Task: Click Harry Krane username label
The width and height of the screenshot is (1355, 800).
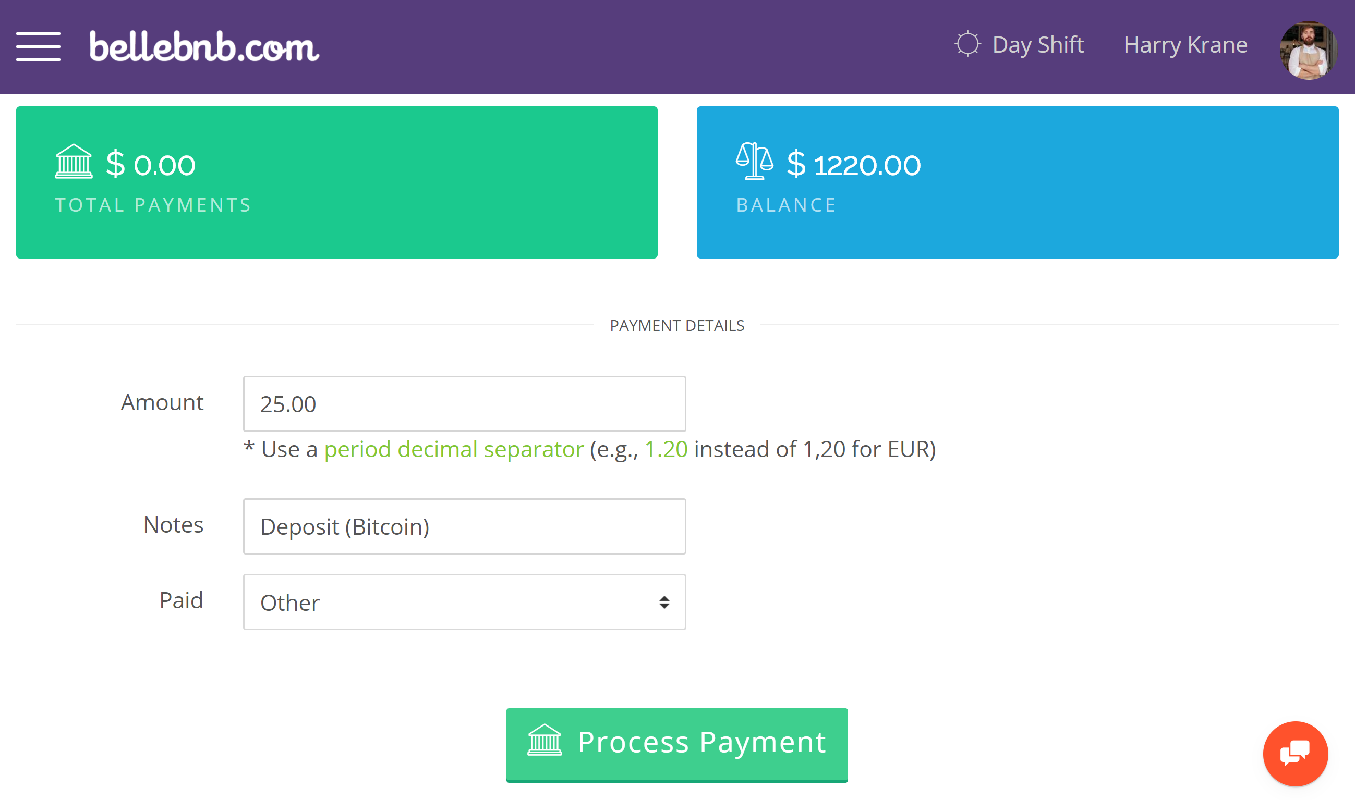Action: 1185,46
